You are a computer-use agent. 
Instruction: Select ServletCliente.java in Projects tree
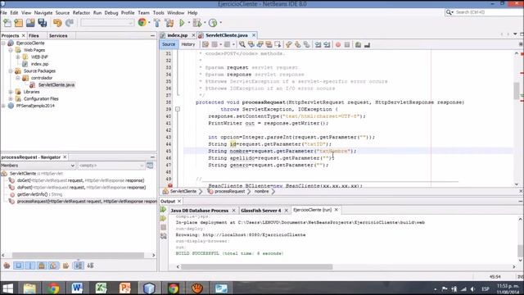(x=56, y=85)
